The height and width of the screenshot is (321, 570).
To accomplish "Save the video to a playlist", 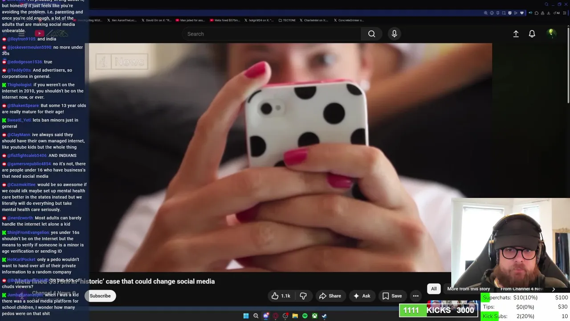I will [x=392, y=296].
